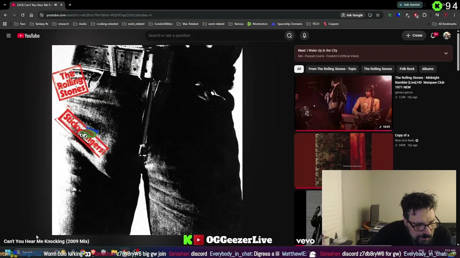Viewport: 460px width, 258px height.
Task: Open the Copy of a video title
Action: [x=402, y=135]
